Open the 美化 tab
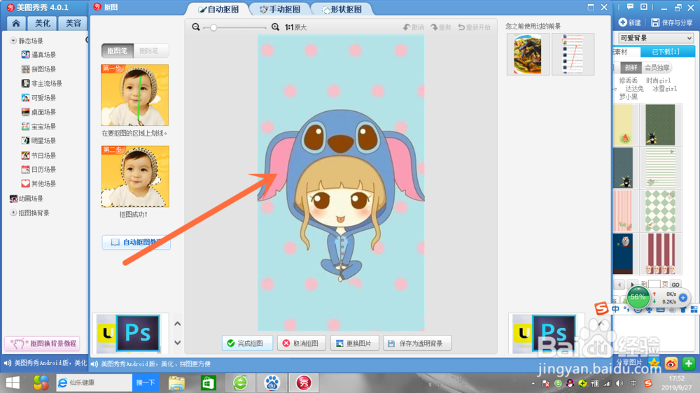This screenshot has height=393, width=700. click(x=43, y=23)
